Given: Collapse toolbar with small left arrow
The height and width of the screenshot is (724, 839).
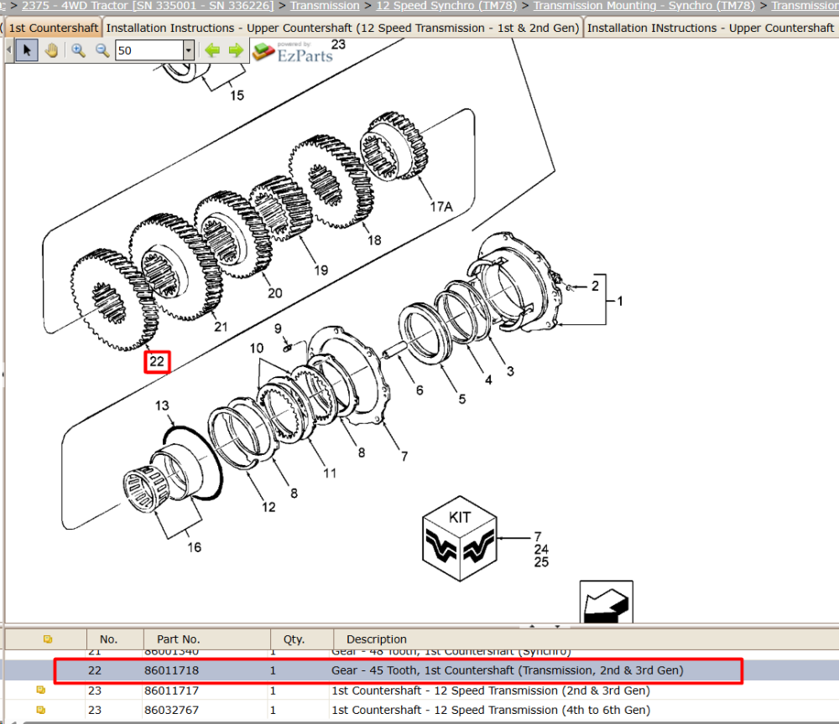Looking at the screenshot, I should pyautogui.click(x=9, y=51).
